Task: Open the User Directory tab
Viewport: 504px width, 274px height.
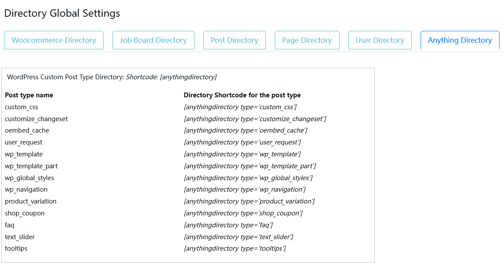Action: pyautogui.click(x=380, y=40)
